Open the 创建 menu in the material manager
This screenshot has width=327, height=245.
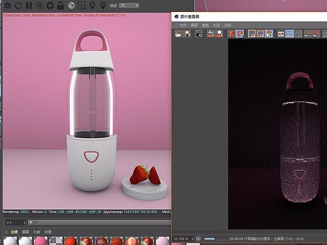(x=14, y=232)
